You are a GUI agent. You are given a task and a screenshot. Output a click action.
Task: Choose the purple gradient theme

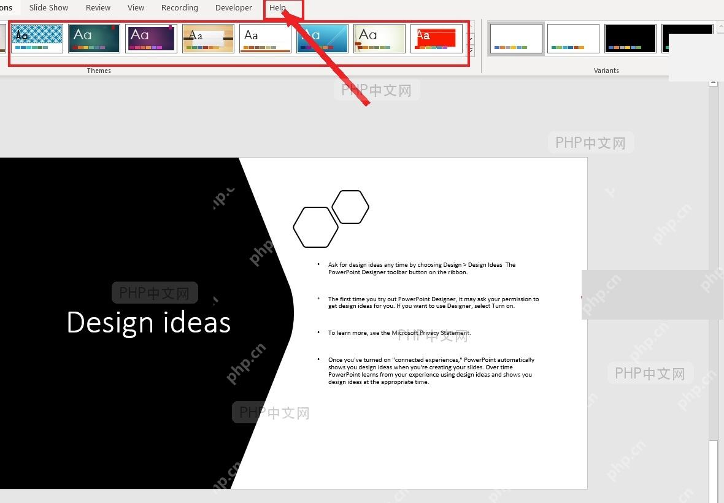coord(151,38)
